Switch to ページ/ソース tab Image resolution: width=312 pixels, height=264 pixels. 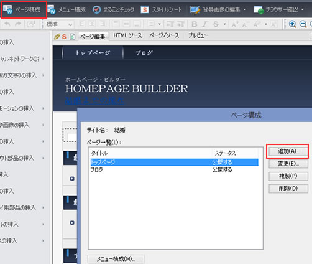(164, 35)
